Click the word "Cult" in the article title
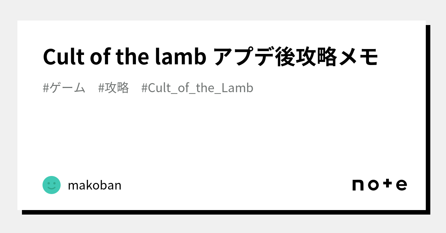This screenshot has width=446, height=233. point(64,57)
